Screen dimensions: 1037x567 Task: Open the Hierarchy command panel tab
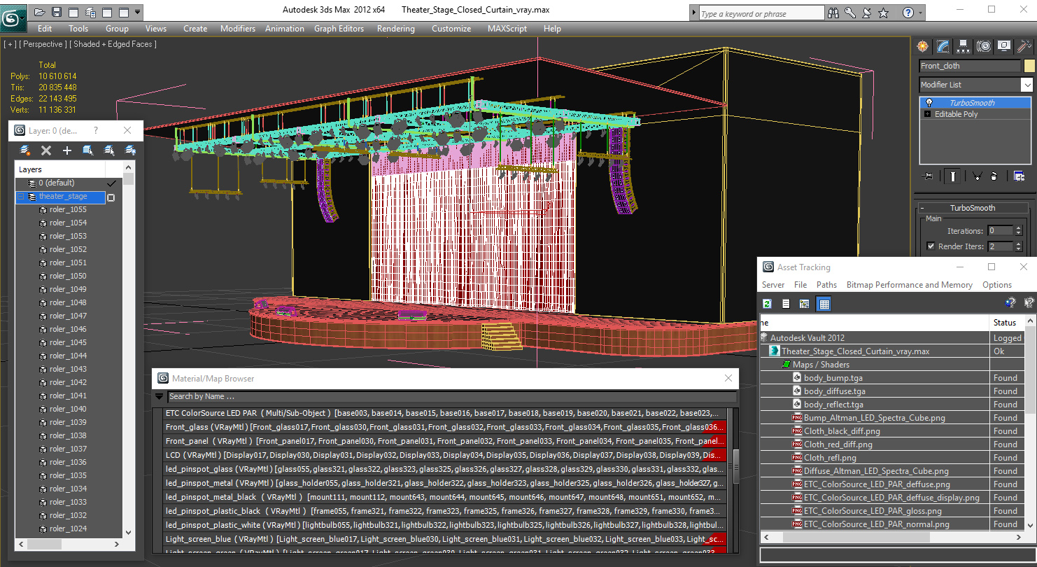click(x=964, y=46)
